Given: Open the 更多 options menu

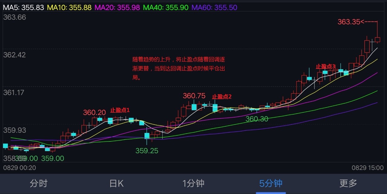Looking at the screenshot, I should coord(348,183).
